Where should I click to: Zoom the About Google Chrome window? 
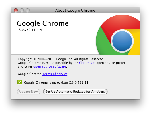28,10
